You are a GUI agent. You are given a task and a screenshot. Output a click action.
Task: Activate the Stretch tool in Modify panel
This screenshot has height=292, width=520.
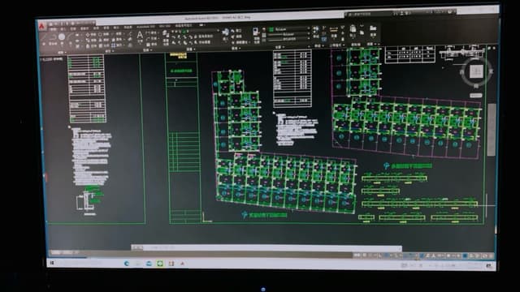click(90, 45)
